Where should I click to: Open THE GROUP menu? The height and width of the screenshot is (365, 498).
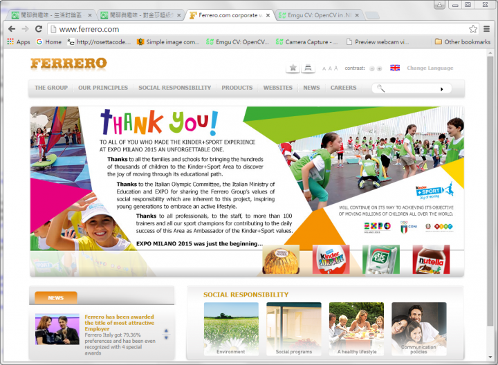pos(51,88)
